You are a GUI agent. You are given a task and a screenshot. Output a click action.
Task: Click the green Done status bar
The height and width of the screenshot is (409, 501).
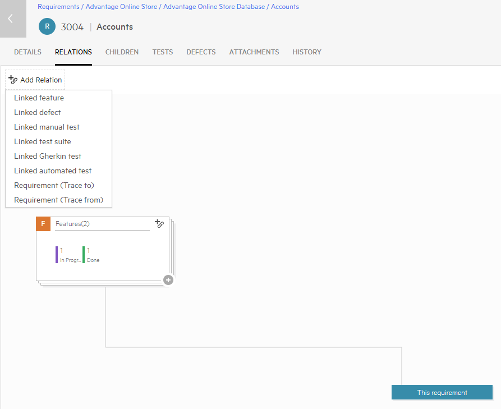(84, 255)
